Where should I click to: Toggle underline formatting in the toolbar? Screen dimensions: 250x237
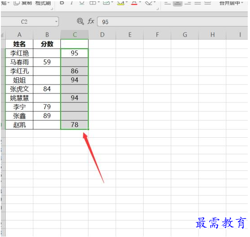82,3
